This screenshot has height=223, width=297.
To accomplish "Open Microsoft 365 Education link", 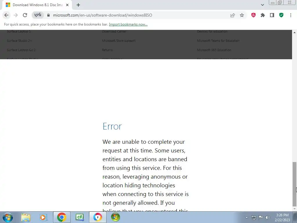I will (x=214, y=50).
